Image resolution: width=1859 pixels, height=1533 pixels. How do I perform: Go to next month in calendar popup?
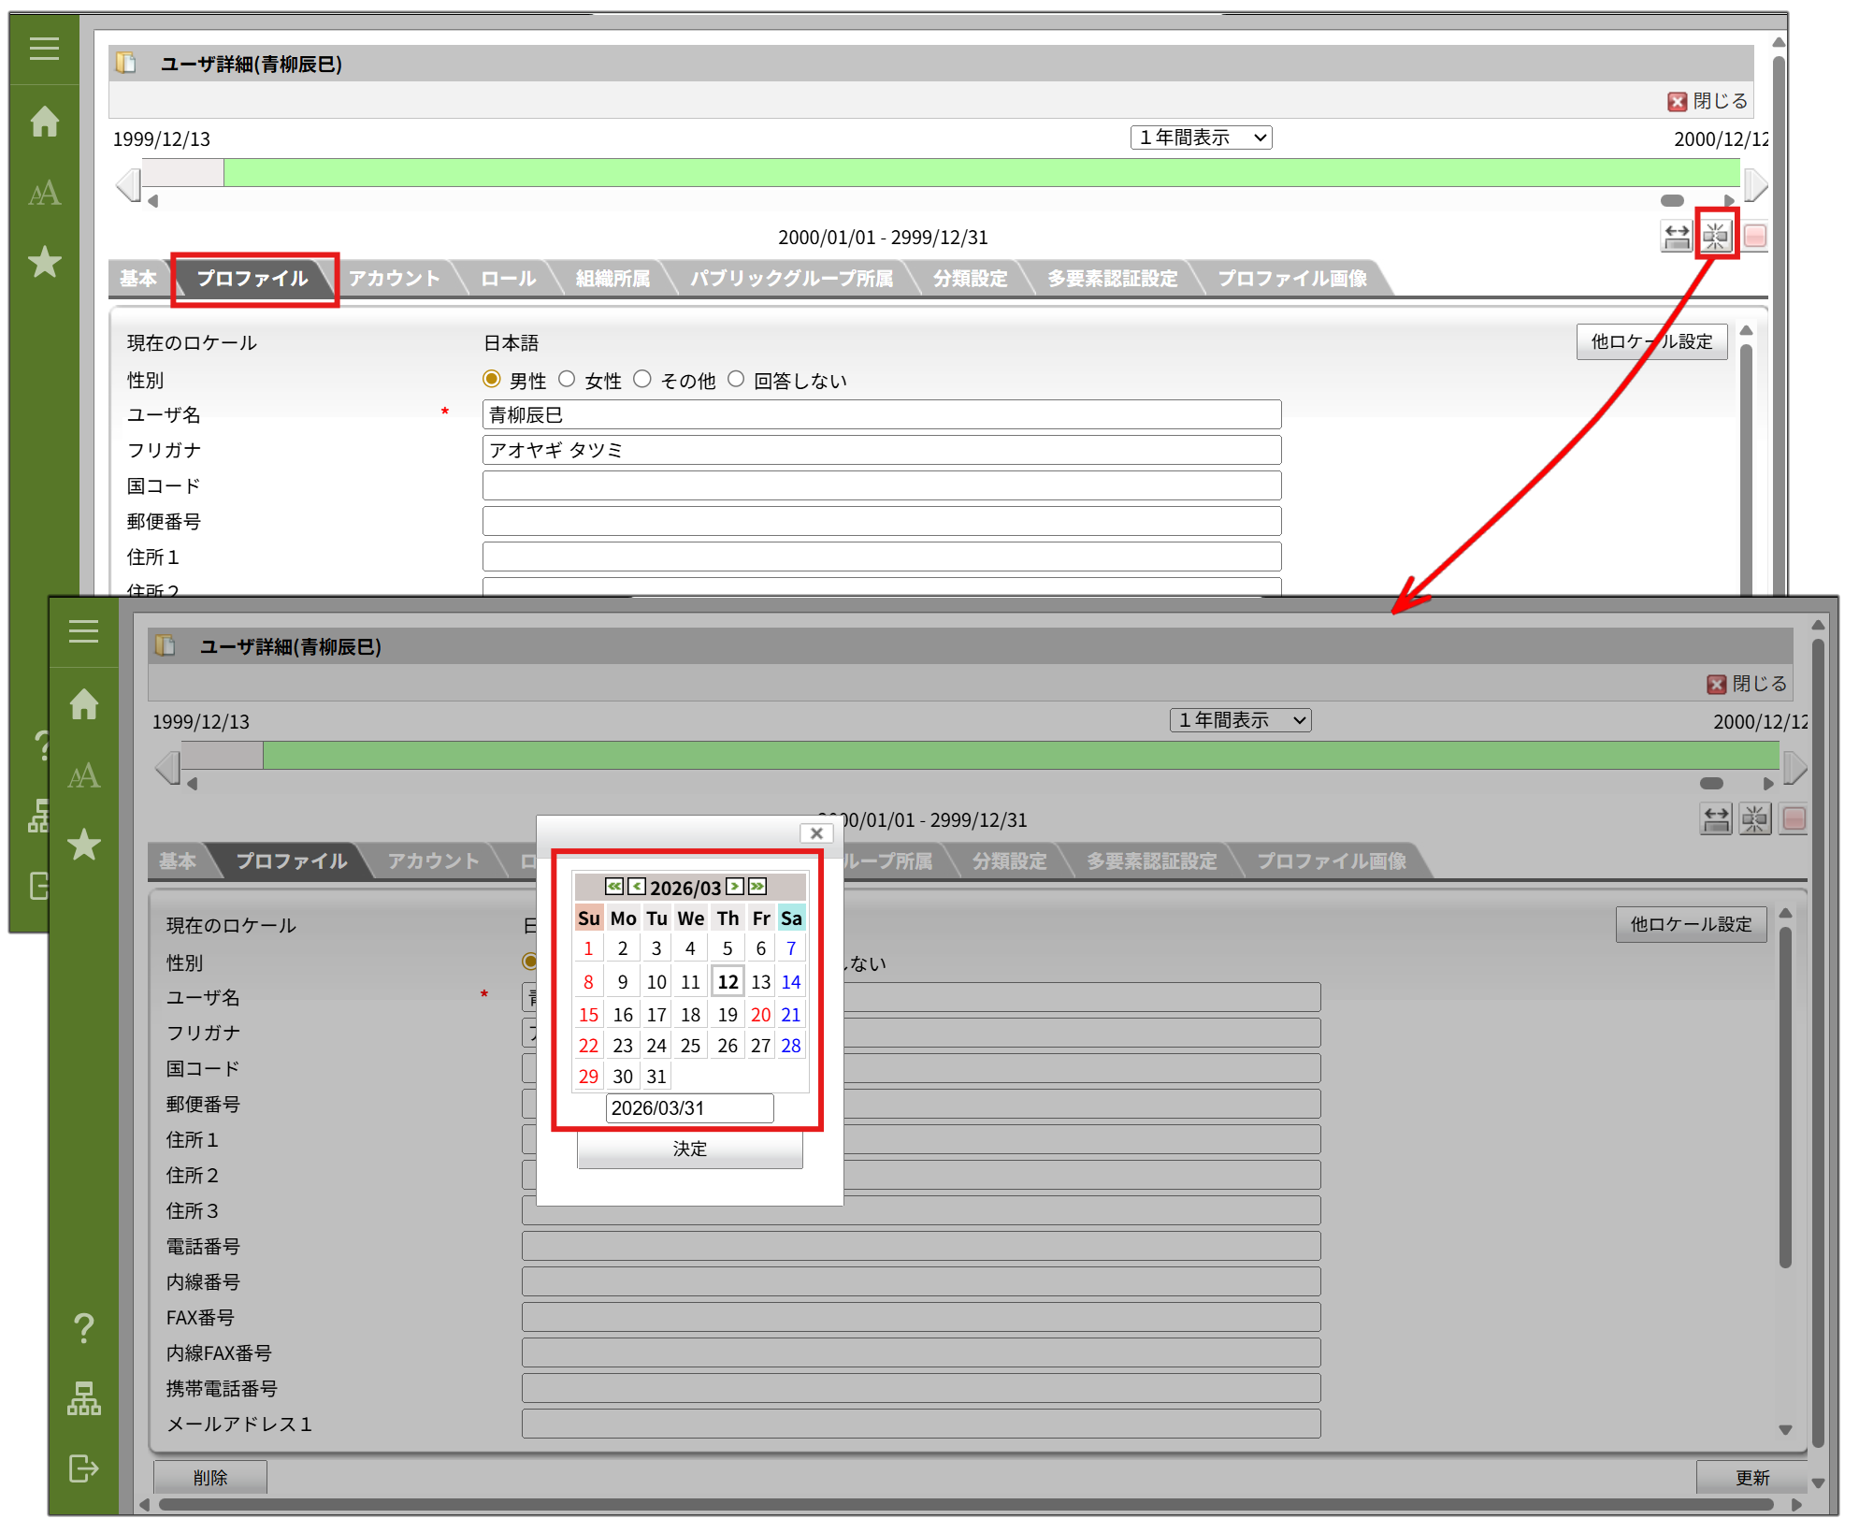[735, 886]
